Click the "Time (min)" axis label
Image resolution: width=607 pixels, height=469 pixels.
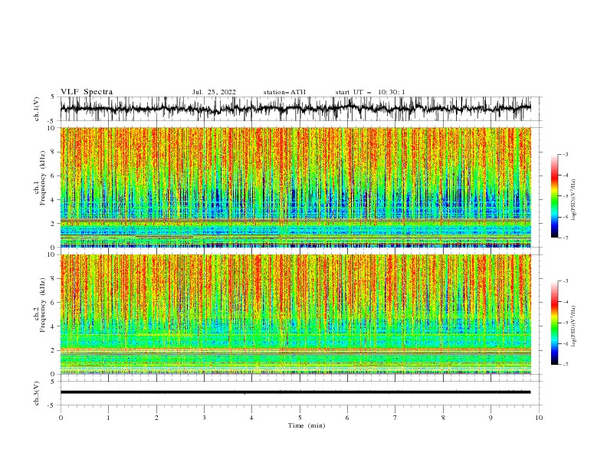(307, 425)
